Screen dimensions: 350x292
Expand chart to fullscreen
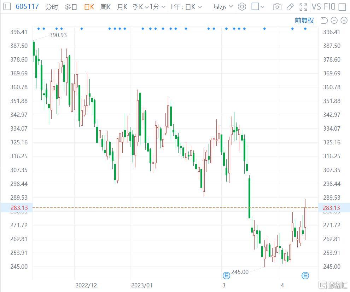pos(303,7)
